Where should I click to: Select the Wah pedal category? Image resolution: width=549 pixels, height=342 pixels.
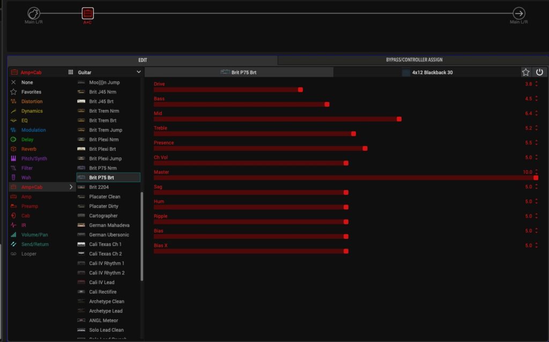26,178
